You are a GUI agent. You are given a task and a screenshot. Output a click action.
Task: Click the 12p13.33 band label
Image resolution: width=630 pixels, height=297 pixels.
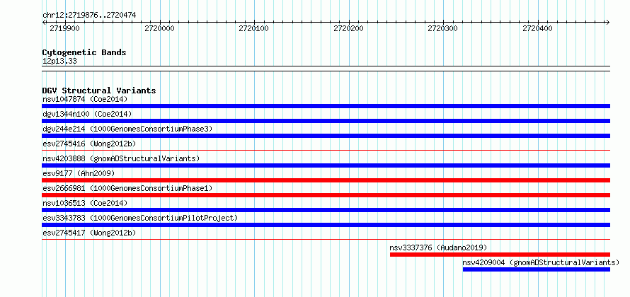pyautogui.click(x=59, y=62)
